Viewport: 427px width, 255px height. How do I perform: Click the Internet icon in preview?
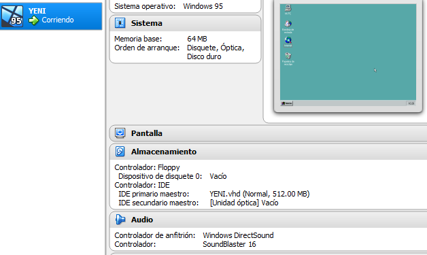tap(288, 42)
